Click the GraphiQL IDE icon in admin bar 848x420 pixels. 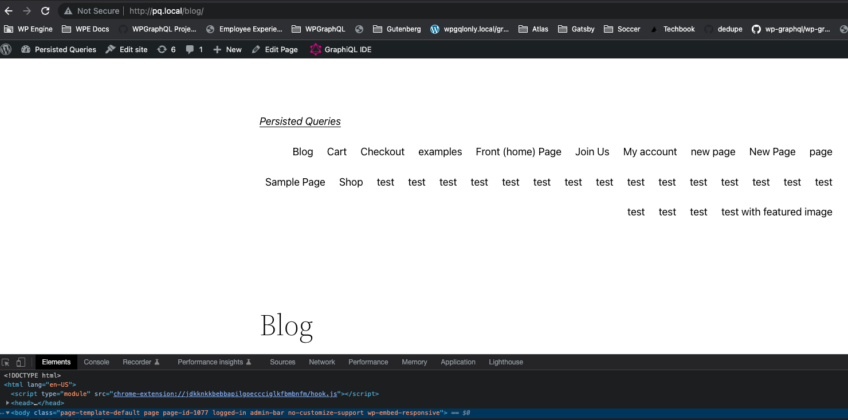[x=316, y=49]
